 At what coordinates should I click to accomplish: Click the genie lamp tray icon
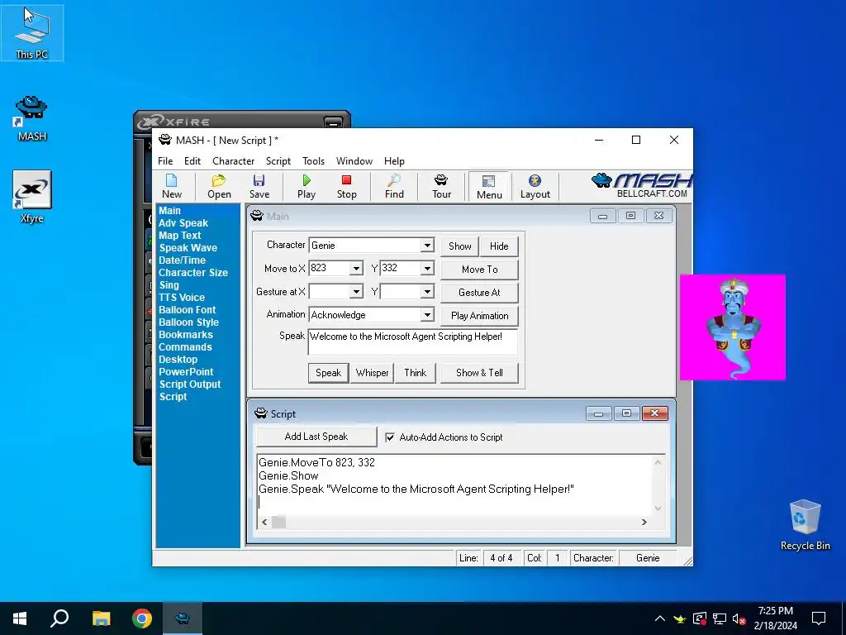point(679,618)
